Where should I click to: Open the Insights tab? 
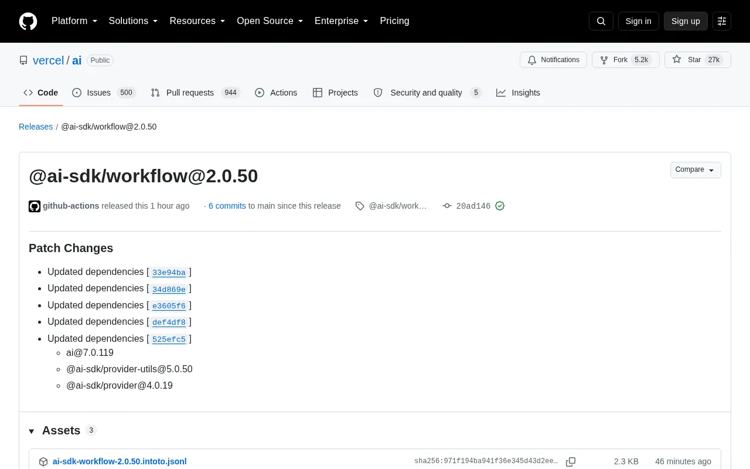click(518, 93)
